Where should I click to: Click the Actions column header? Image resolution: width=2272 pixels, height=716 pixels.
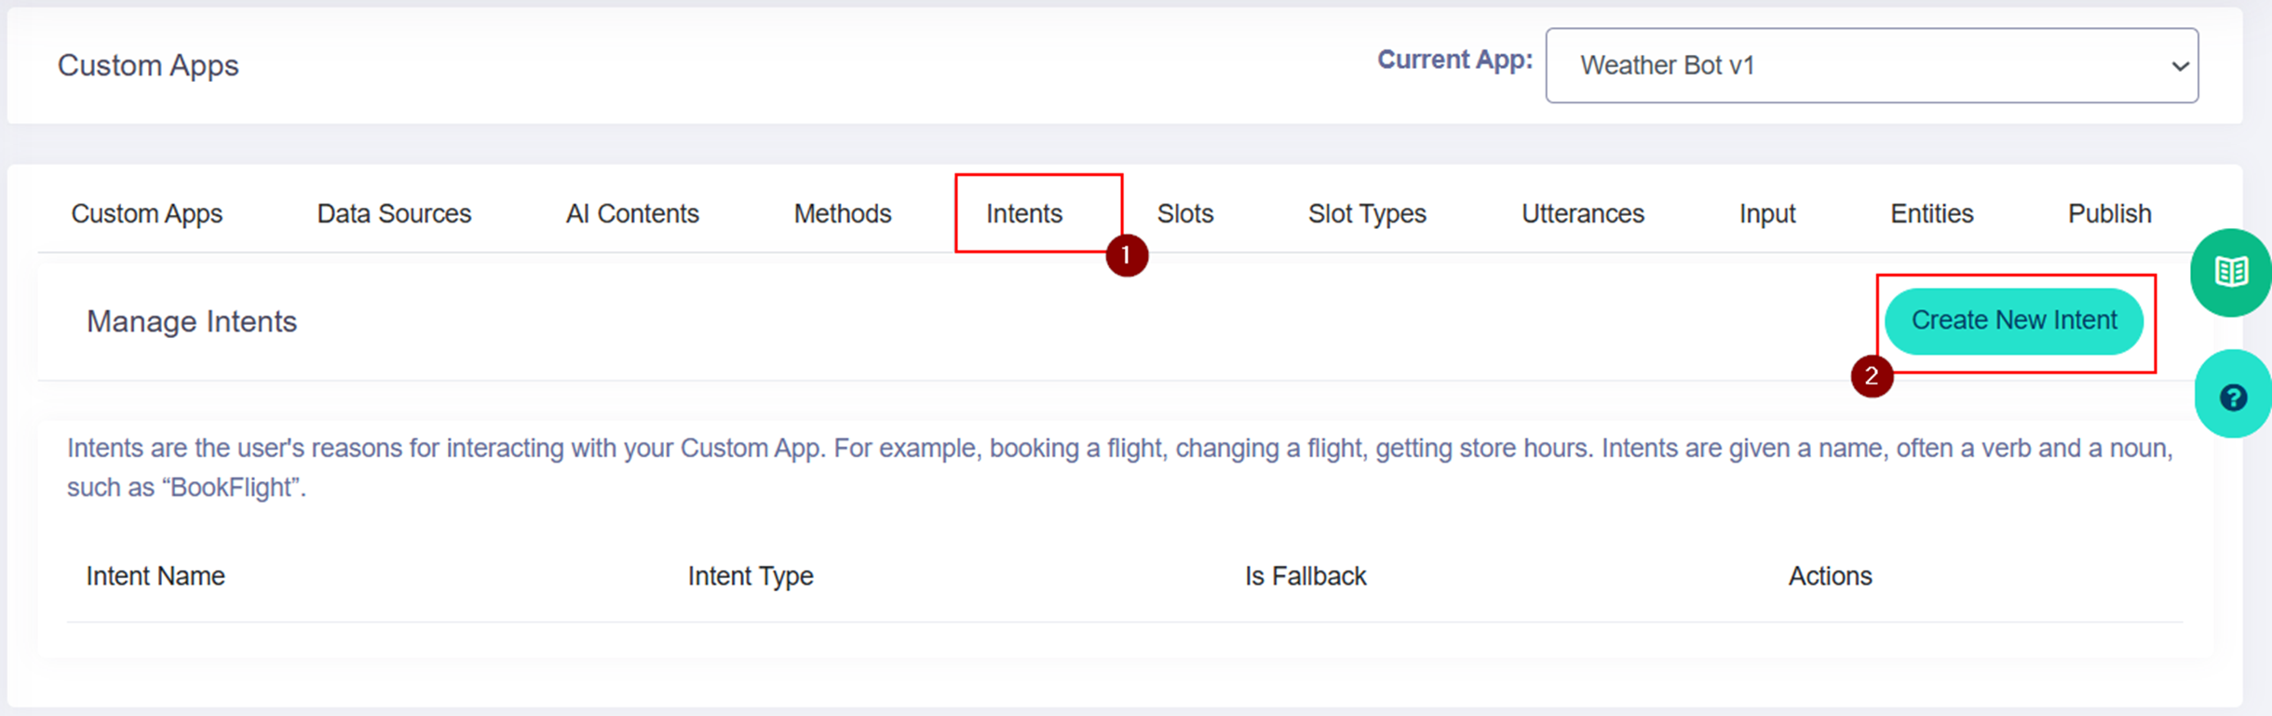click(1830, 576)
